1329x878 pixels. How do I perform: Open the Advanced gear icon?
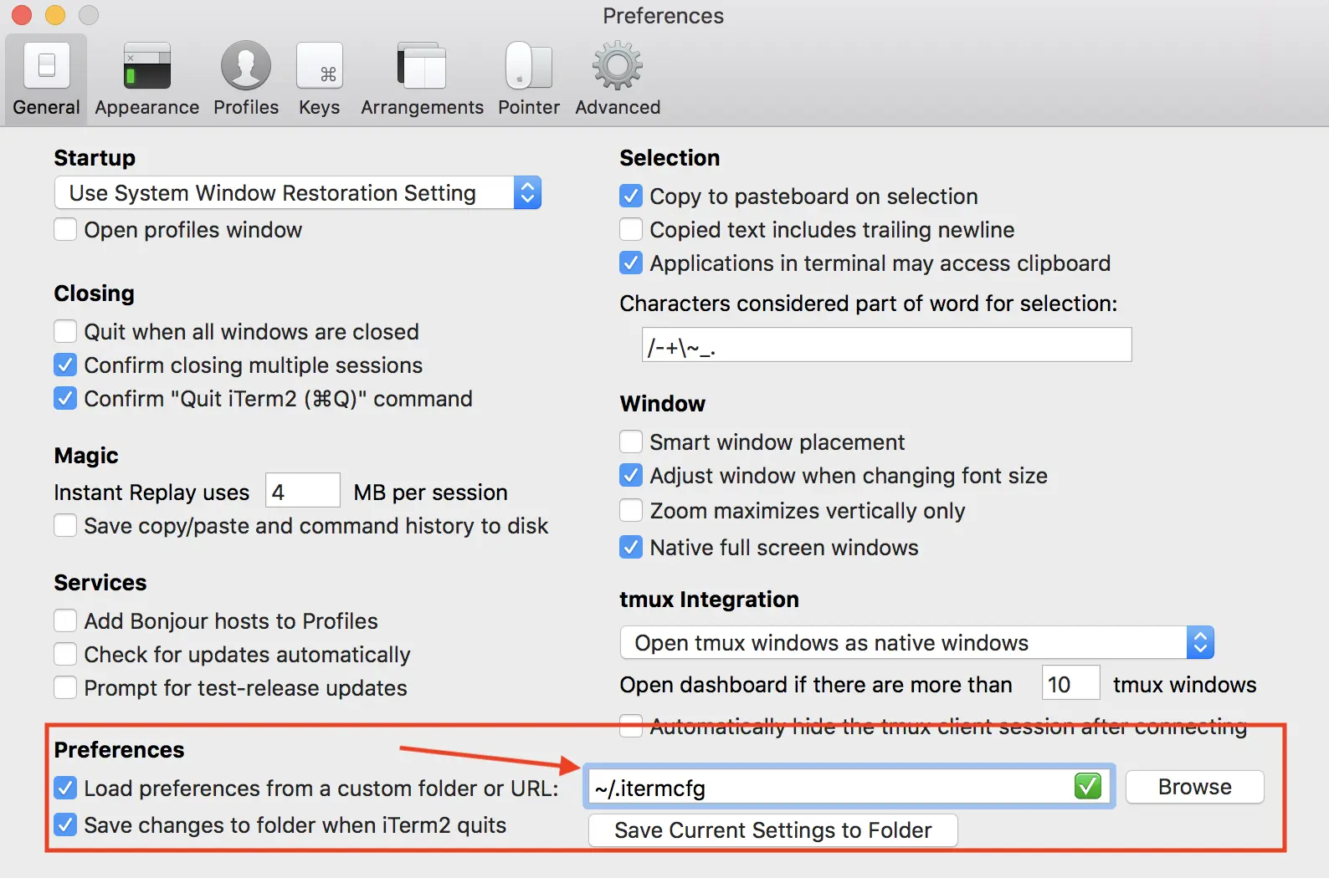618,65
